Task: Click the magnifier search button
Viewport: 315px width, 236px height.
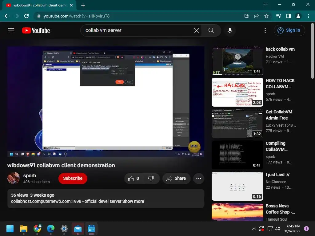Action: point(211,30)
